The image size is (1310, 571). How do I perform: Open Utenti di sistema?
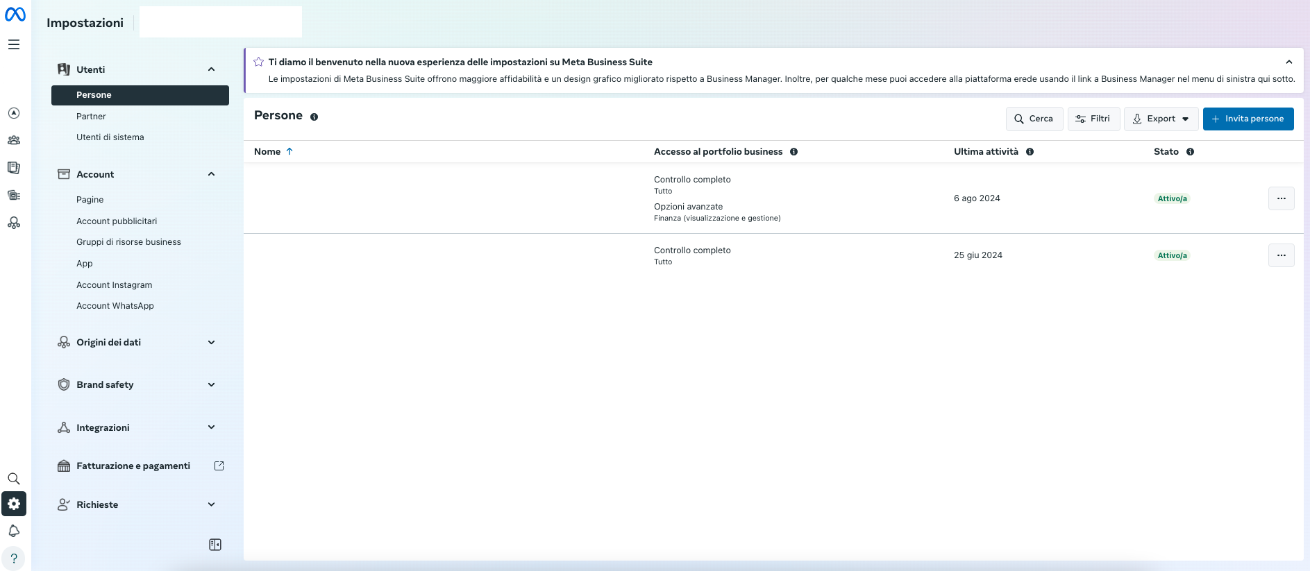click(110, 137)
